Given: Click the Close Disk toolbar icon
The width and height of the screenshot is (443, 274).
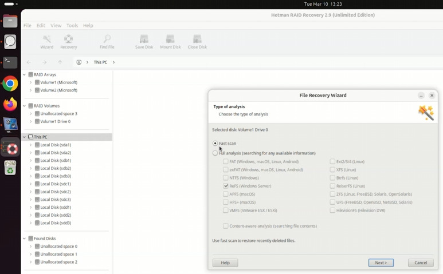Looking at the screenshot, I should coord(197,42).
